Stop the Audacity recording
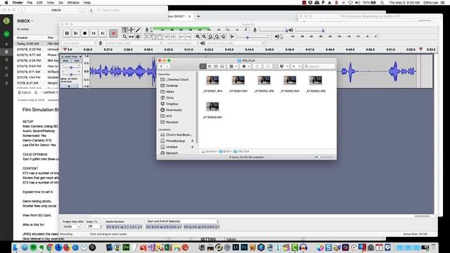 84,33
